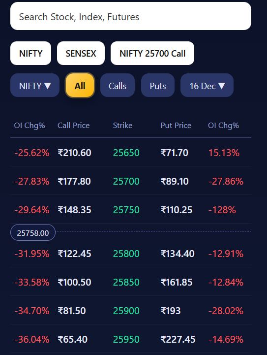Select the NIFTY quick chip
This screenshot has width=267, height=355.
(x=31, y=54)
